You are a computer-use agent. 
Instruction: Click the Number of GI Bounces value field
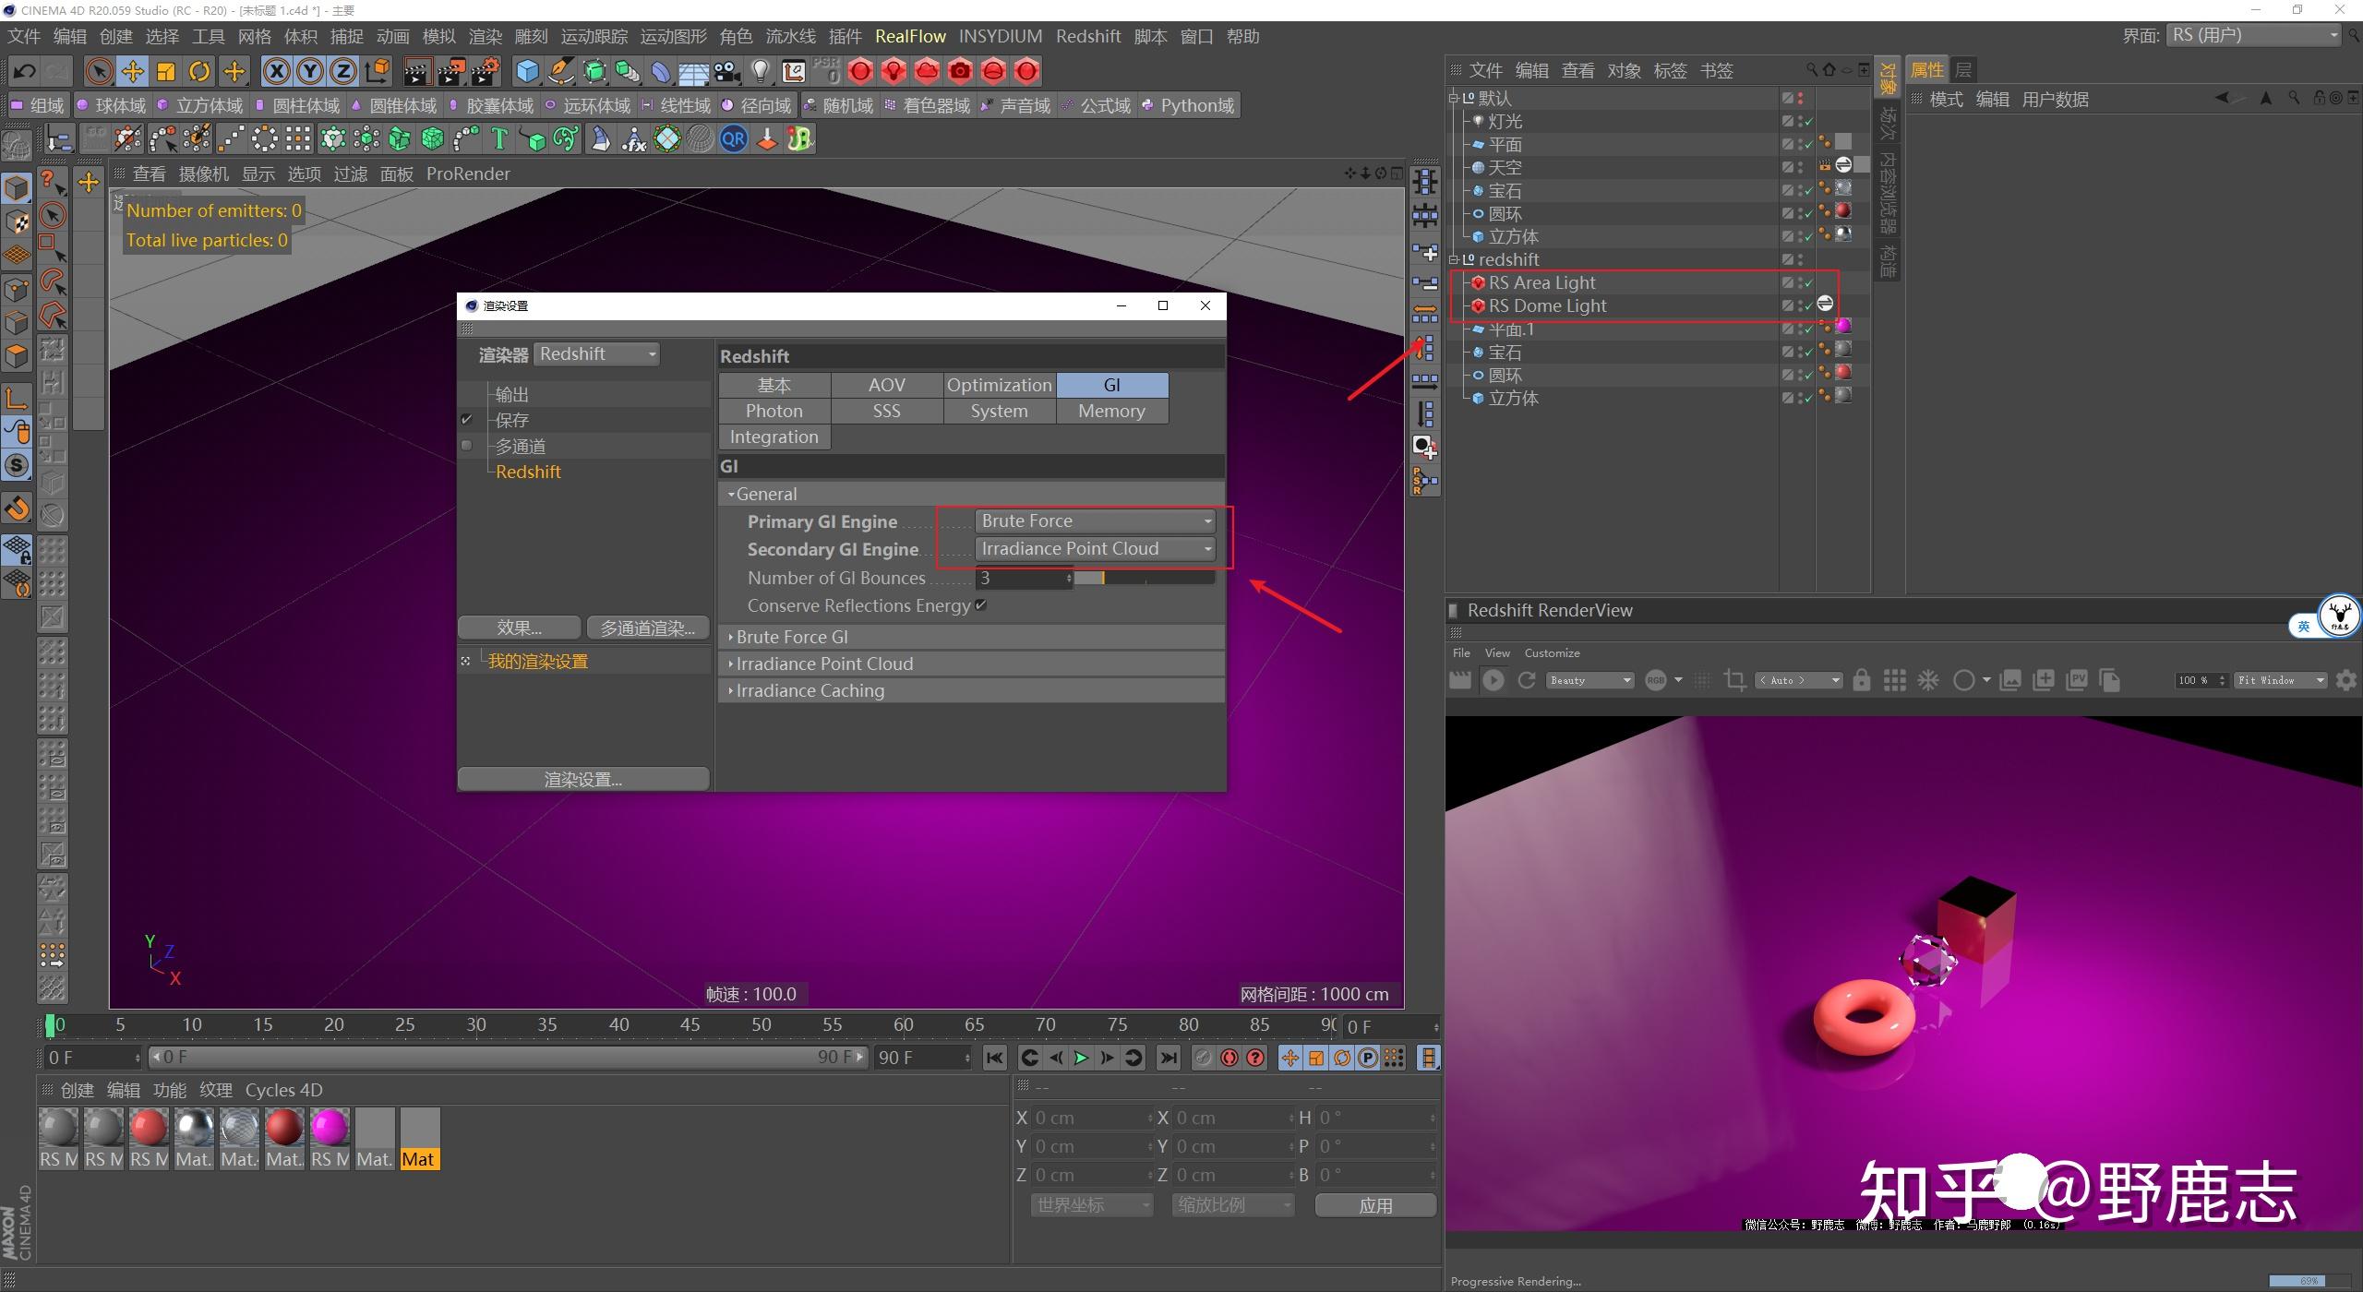tap(1025, 578)
